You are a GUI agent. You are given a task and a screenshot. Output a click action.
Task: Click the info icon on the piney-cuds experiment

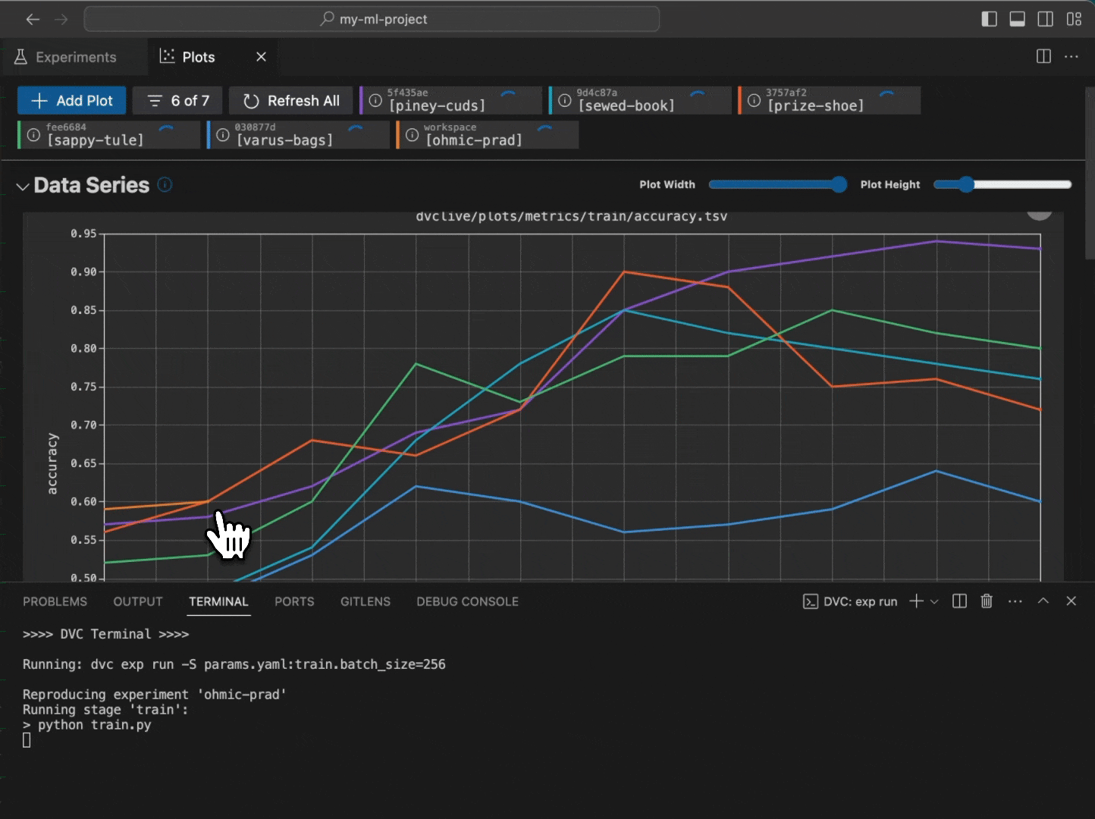pyautogui.click(x=374, y=100)
